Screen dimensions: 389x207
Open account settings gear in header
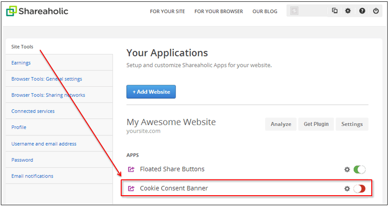pos(348,11)
